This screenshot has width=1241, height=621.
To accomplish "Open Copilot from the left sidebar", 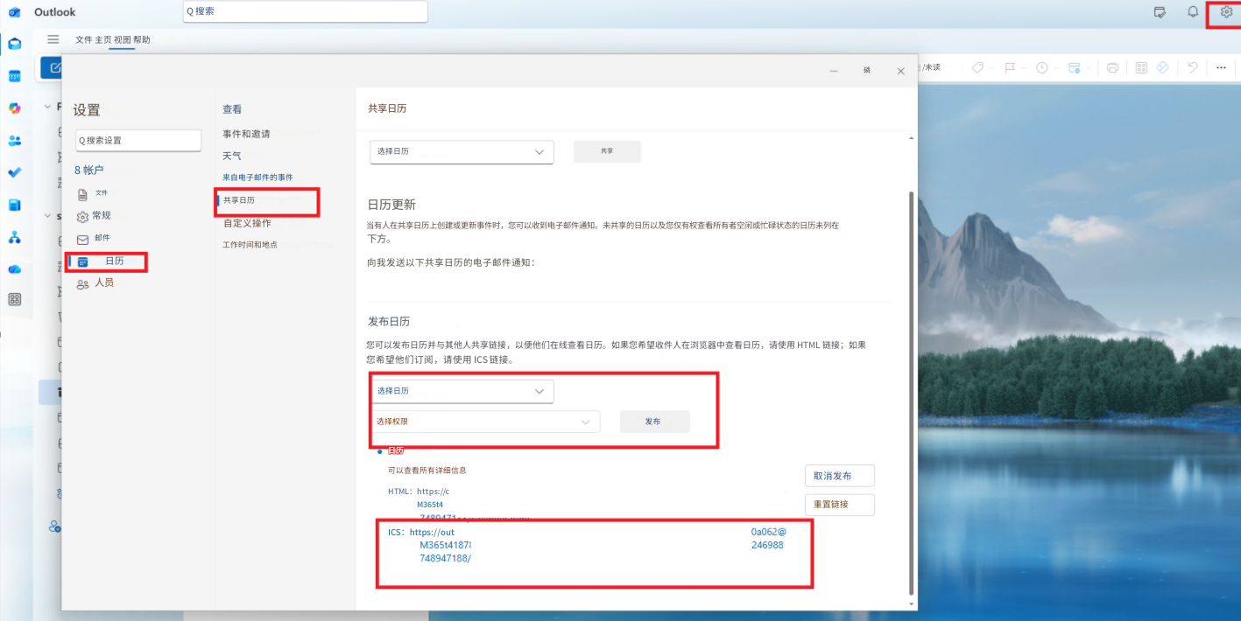I will point(15,108).
